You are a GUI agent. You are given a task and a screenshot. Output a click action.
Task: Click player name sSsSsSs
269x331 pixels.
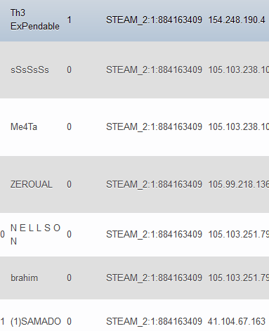pos(29,70)
